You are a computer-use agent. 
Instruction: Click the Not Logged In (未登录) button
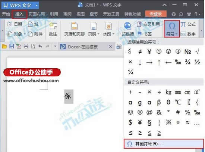[x=156, y=14]
